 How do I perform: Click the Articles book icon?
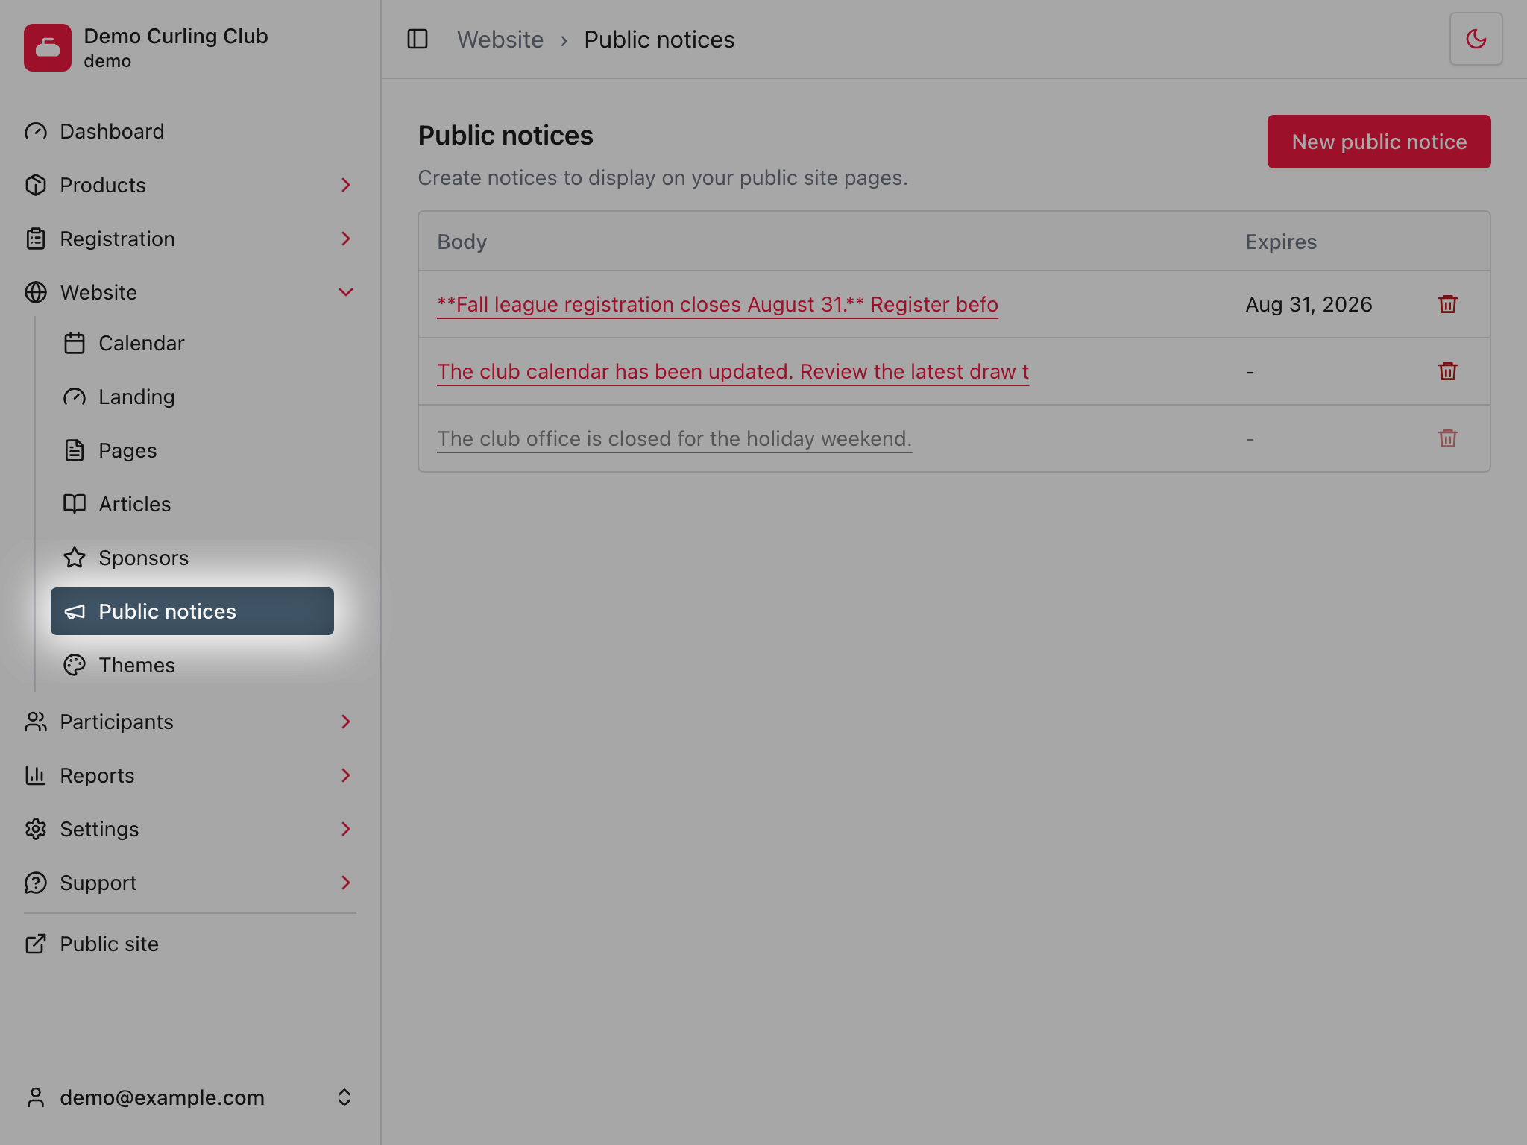pos(75,504)
